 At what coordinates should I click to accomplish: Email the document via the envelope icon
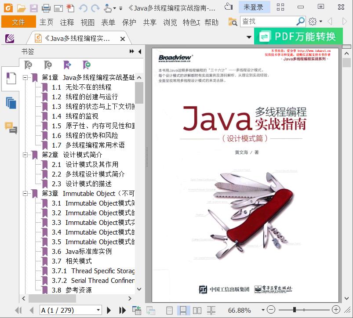tap(58, 8)
